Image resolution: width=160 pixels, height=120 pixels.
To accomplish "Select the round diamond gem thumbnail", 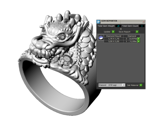I will (101, 37).
